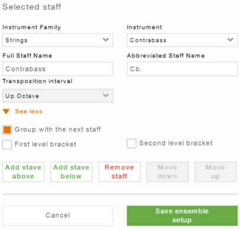Enable First level bracket checkbox

pyautogui.click(x=7, y=144)
